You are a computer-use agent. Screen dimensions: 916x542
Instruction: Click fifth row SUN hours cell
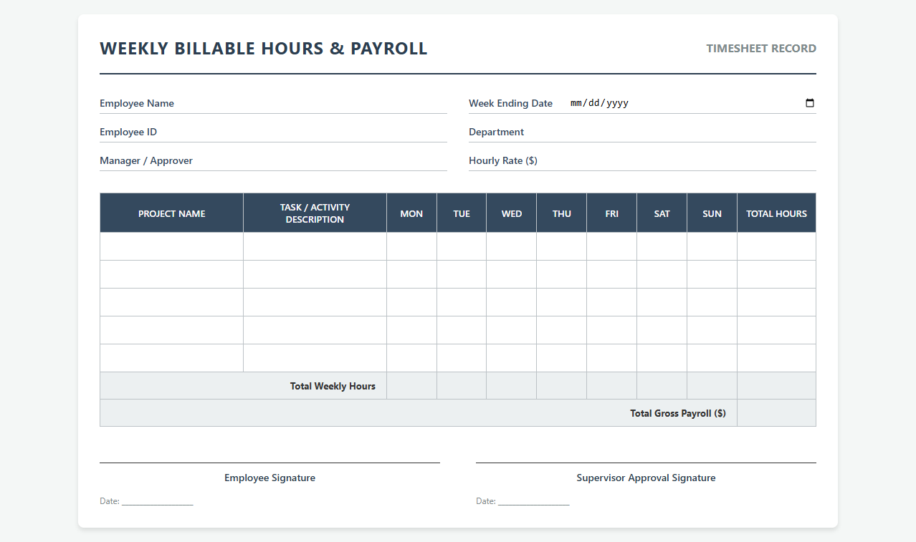(x=712, y=358)
